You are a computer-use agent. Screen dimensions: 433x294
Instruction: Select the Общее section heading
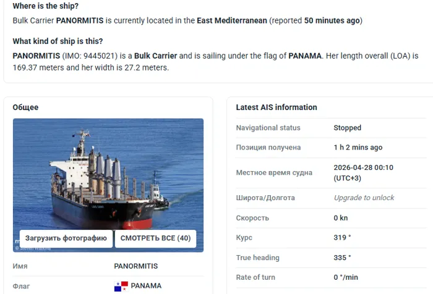(25, 107)
